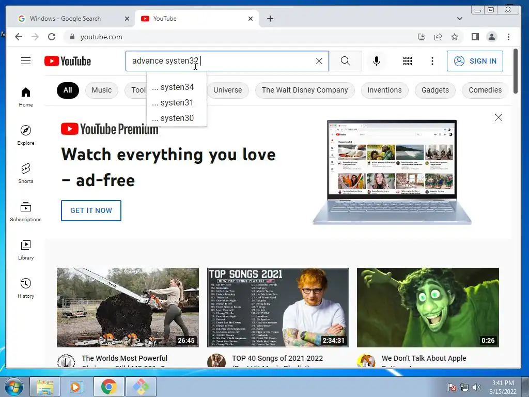Filter by Gadgets chip
Viewport: 529px width, 397px height.
435,90
